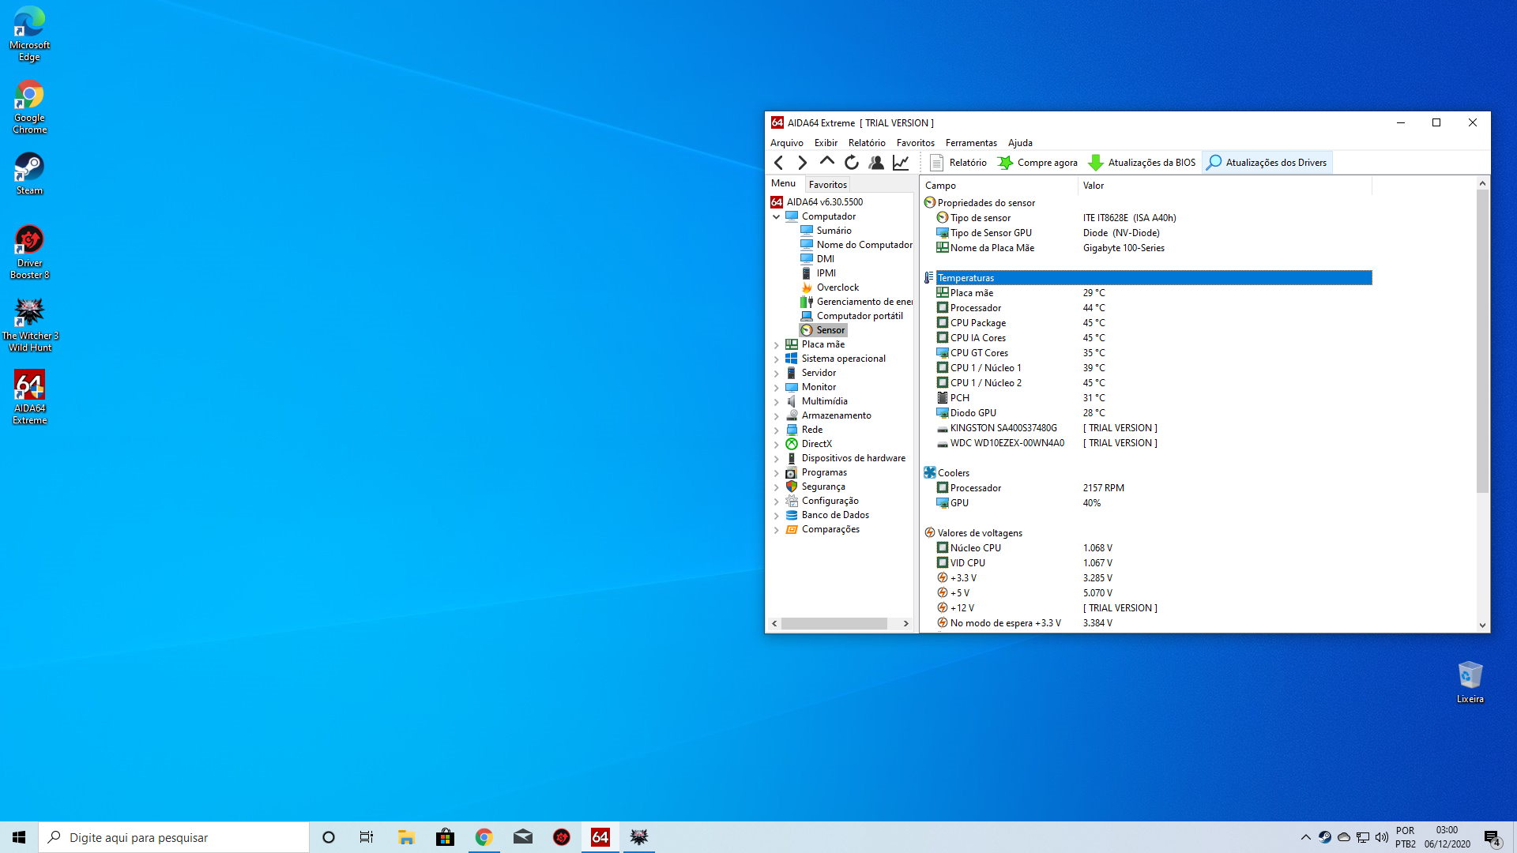This screenshot has height=853, width=1517.
Task: Select Dispositivos de hardware tree item
Action: [x=853, y=458]
